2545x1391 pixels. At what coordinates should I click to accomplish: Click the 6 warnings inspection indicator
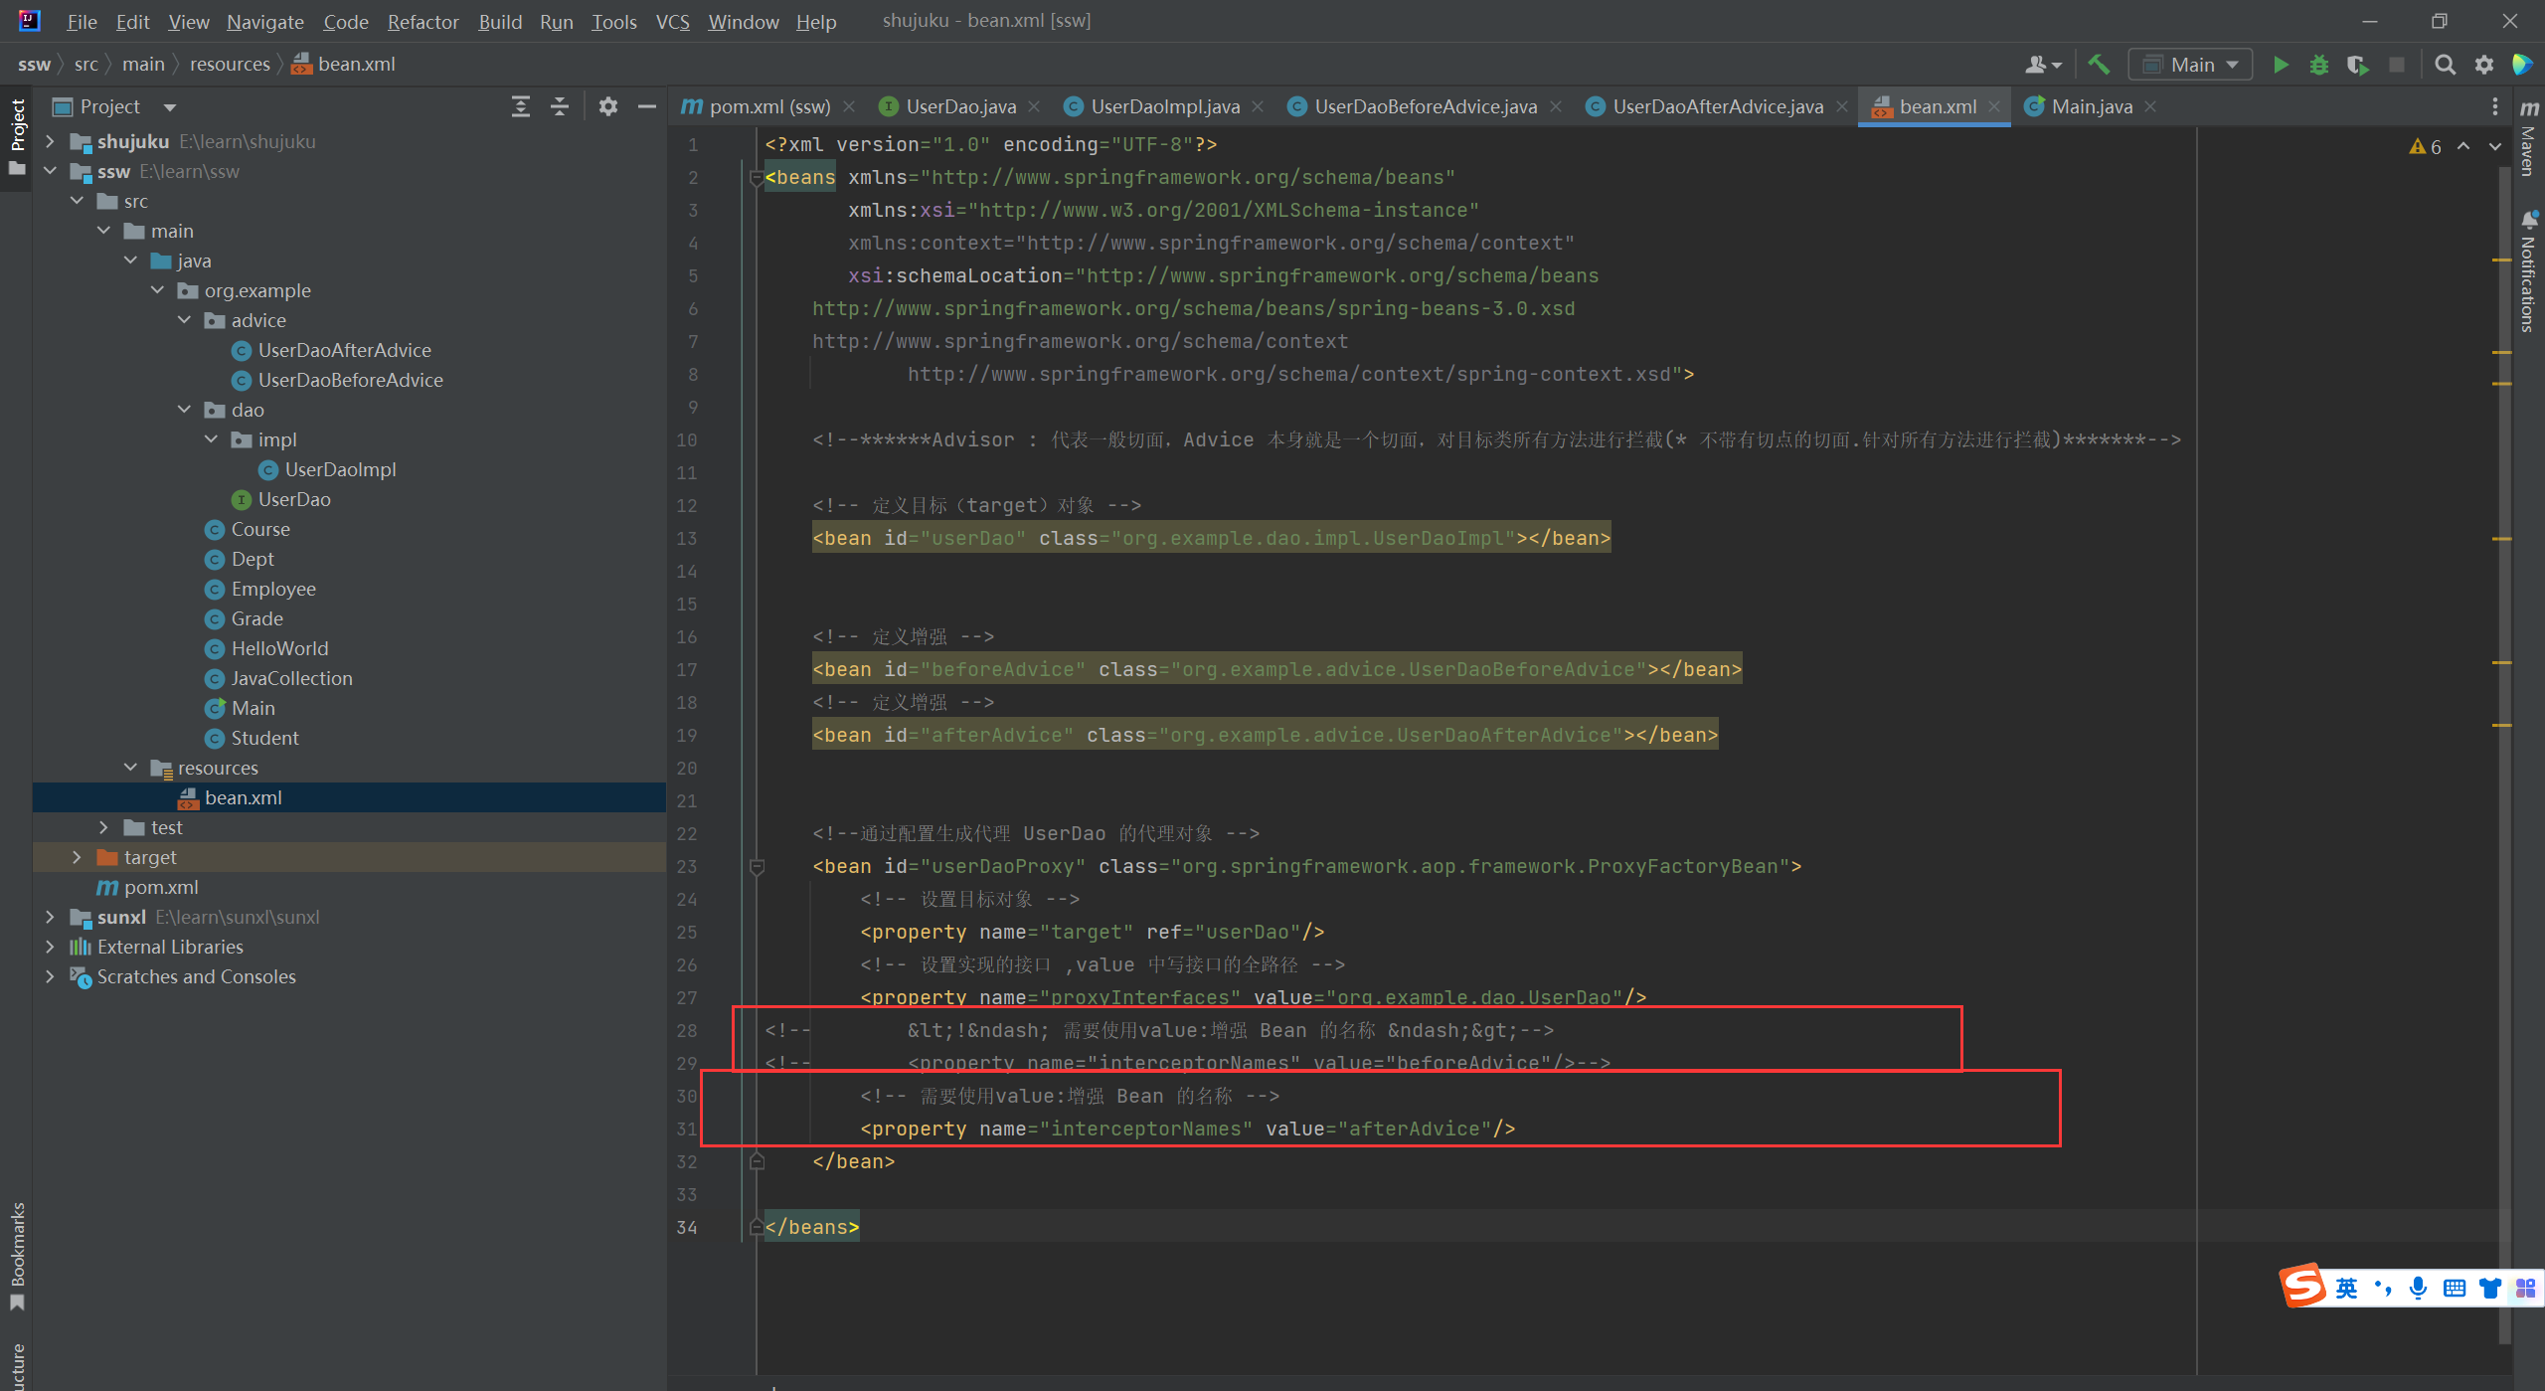click(x=2426, y=146)
